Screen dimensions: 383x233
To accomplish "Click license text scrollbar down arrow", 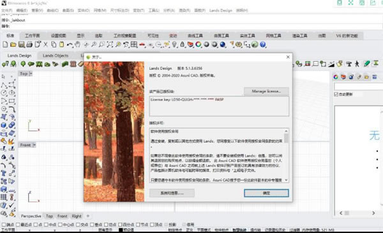I will tap(286, 180).
